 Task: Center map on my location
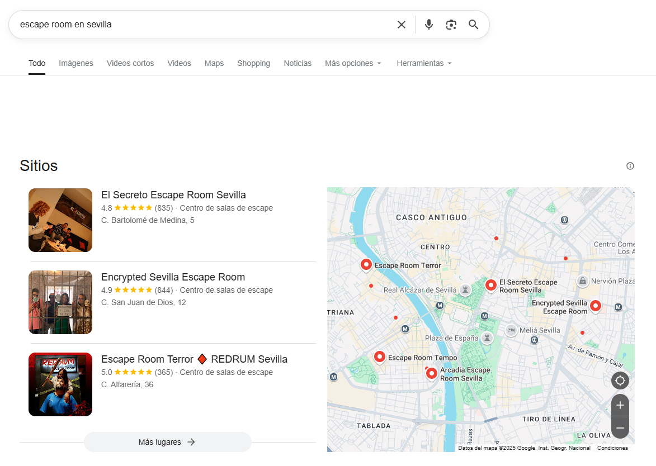coord(620,381)
